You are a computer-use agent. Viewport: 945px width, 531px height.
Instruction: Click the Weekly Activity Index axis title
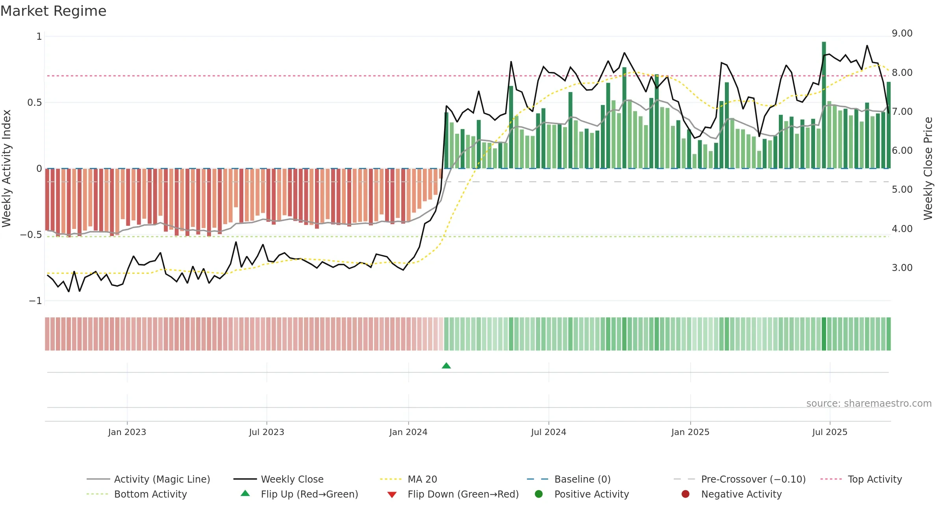point(7,168)
